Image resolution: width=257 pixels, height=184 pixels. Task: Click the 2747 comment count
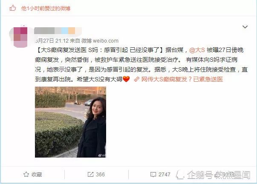point(165,175)
